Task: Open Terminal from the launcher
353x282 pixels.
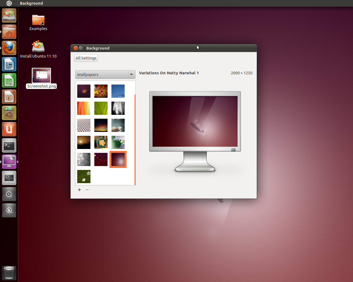Action: 9,145
